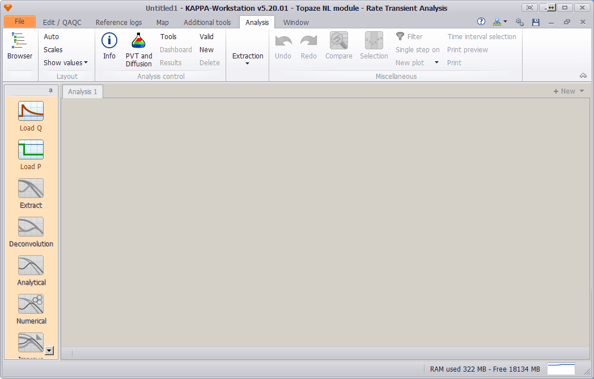Pin the left sidebar panel

(x=51, y=91)
